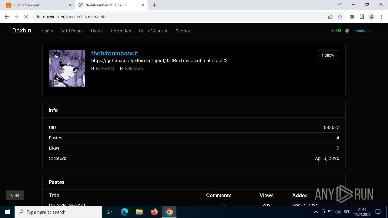The width and height of the screenshot is (388, 218).
Task: Click the Created date Apr 8, 2025
Action: [x=327, y=158]
